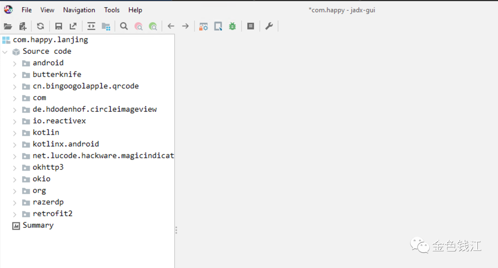Open Text search with magnifier icon
Viewport: 498px width, 268px height.
[x=124, y=26]
